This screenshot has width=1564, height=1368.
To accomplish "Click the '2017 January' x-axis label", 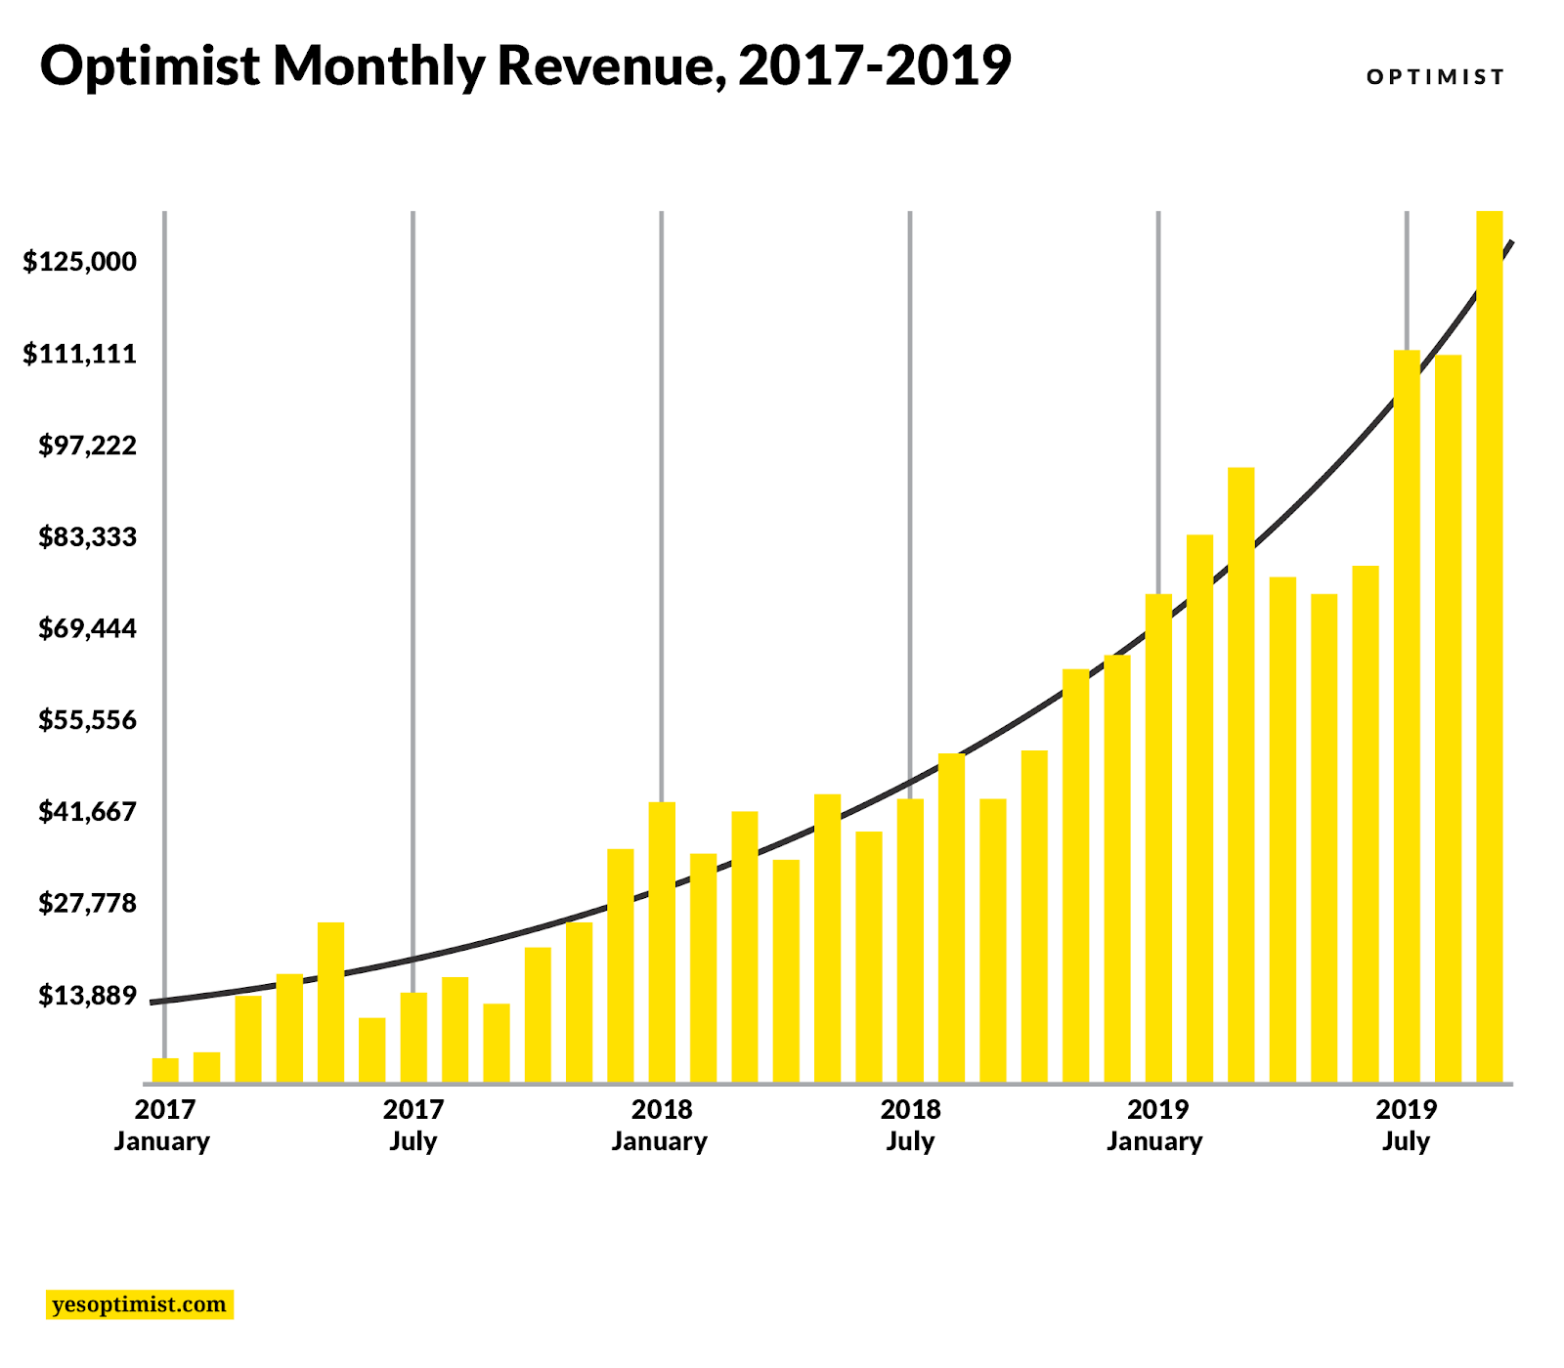I will (162, 1125).
